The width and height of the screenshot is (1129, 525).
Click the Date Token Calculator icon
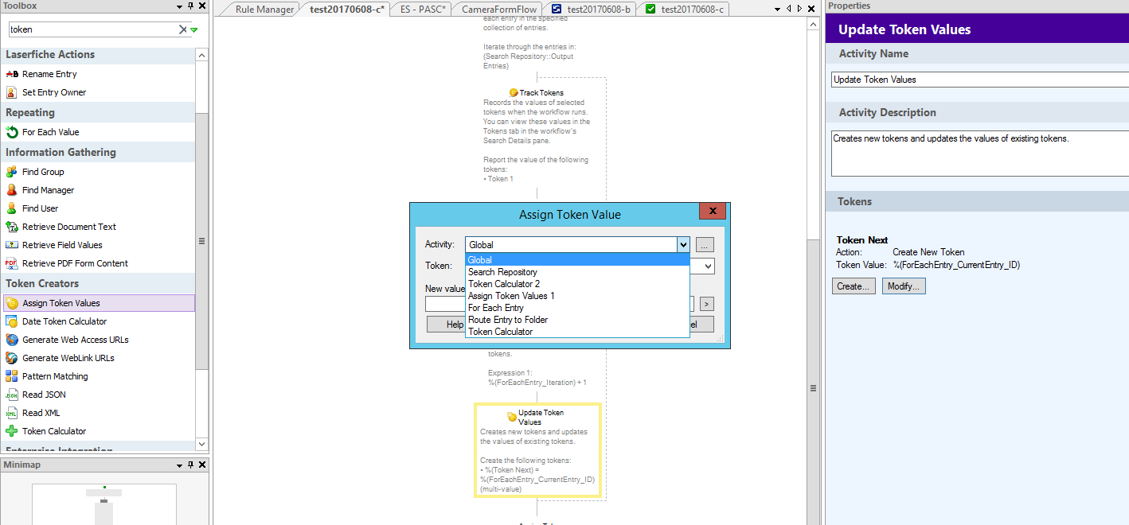(11, 321)
